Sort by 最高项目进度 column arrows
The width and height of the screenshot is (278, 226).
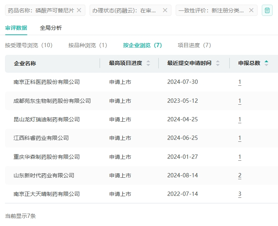[148, 63]
